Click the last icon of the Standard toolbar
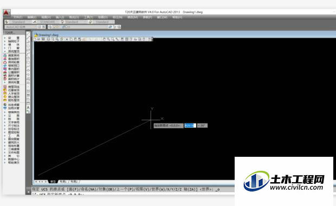This screenshot has width=336, height=206. (150, 39)
